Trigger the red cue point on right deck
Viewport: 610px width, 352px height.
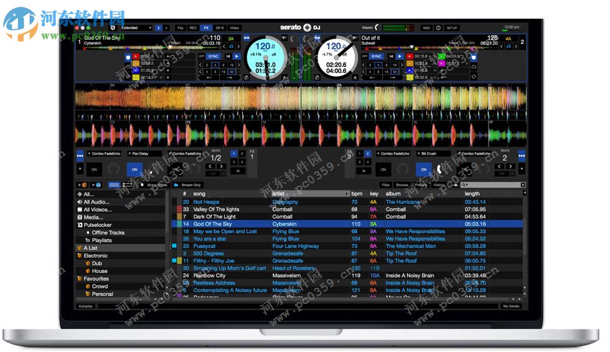point(410,57)
